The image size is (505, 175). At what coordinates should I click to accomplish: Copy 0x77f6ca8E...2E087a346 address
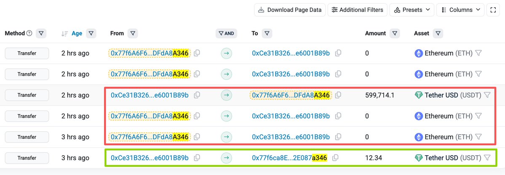point(336,158)
